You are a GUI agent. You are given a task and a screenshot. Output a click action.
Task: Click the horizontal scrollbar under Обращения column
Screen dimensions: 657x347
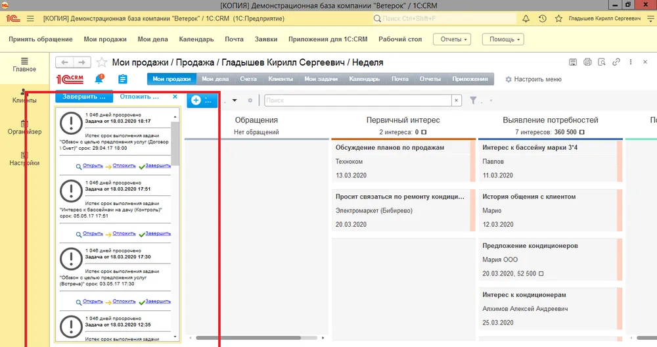click(x=248, y=338)
